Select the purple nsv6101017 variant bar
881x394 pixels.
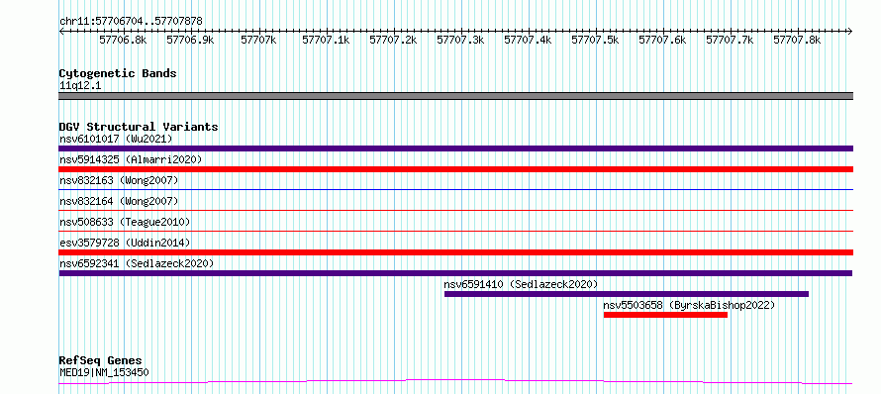click(x=455, y=148)
